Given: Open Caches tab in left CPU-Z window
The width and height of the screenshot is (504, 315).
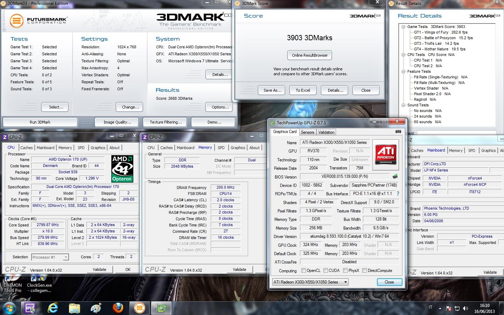Looking at the screenshot, I should pos(27,148).
